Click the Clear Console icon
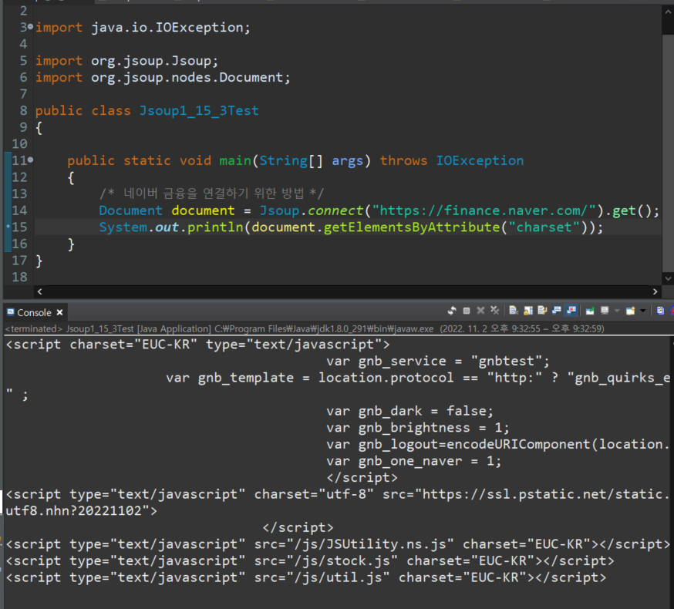 (514, 311)
